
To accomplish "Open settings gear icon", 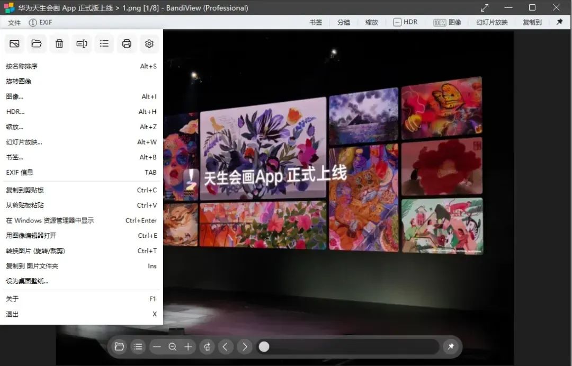I will [149, 44].
